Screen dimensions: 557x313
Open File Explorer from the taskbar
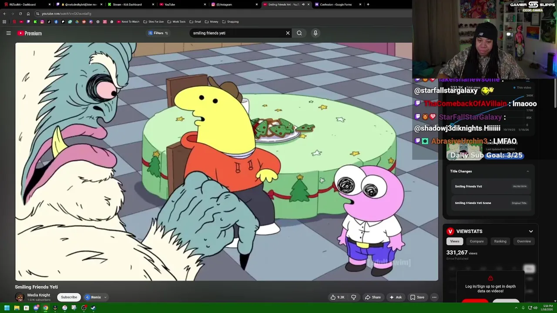[x=17, y=308]
